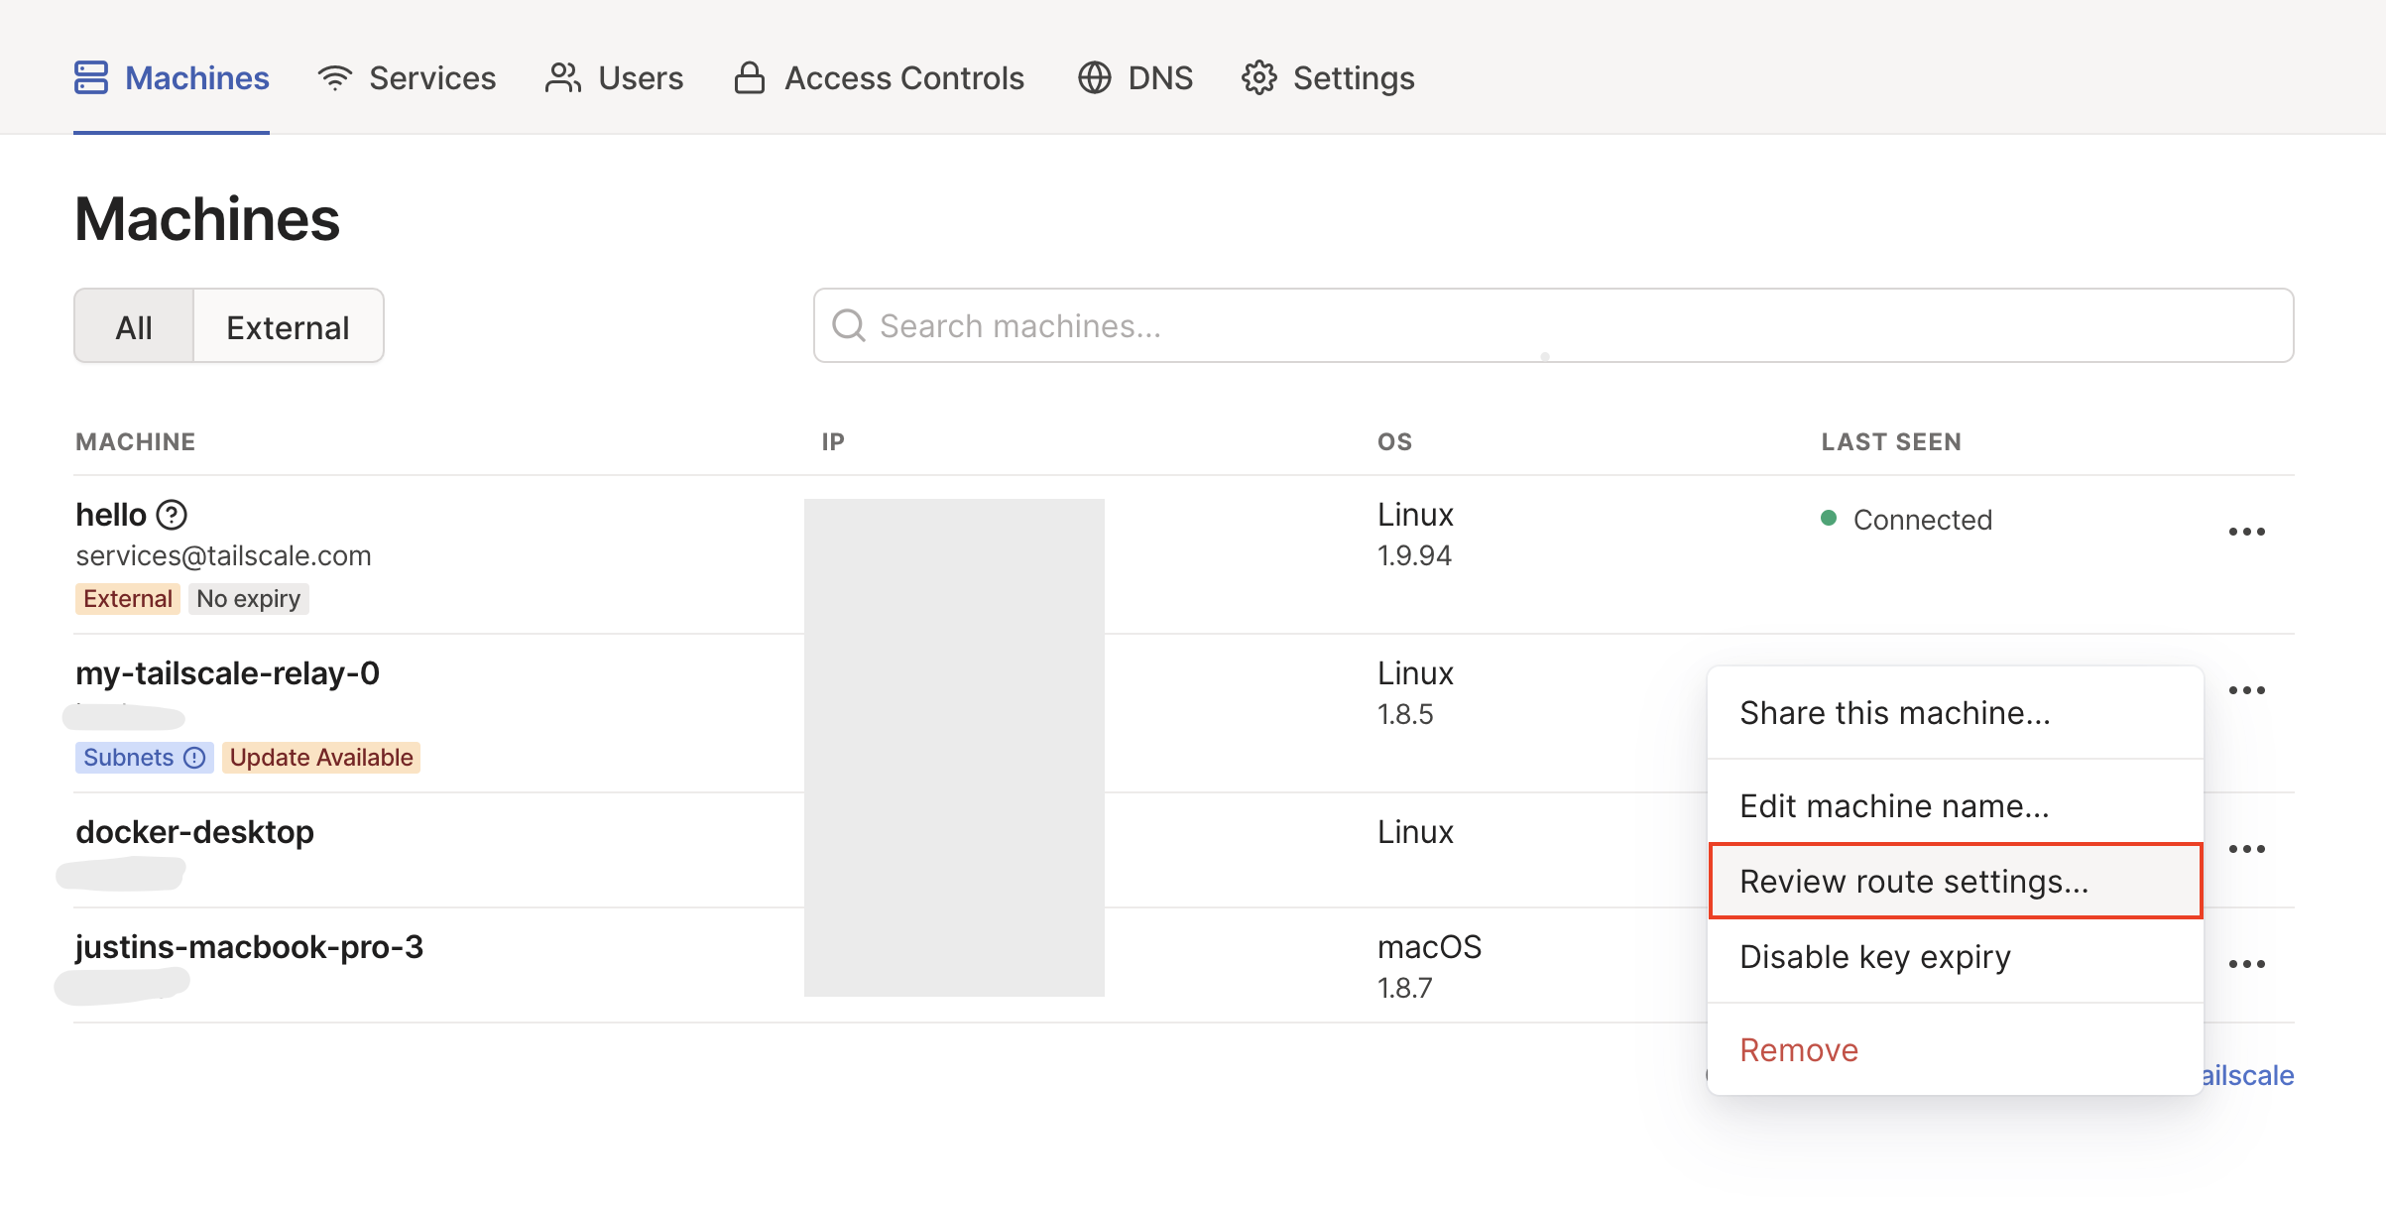Open the Settings tab
This screenshot has width=2386, height=1206.
tap(1328, 77)
